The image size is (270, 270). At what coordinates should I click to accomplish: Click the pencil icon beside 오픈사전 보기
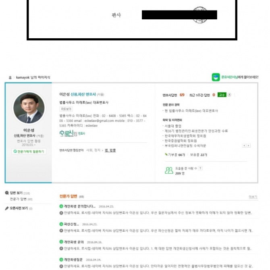point(7,208)
